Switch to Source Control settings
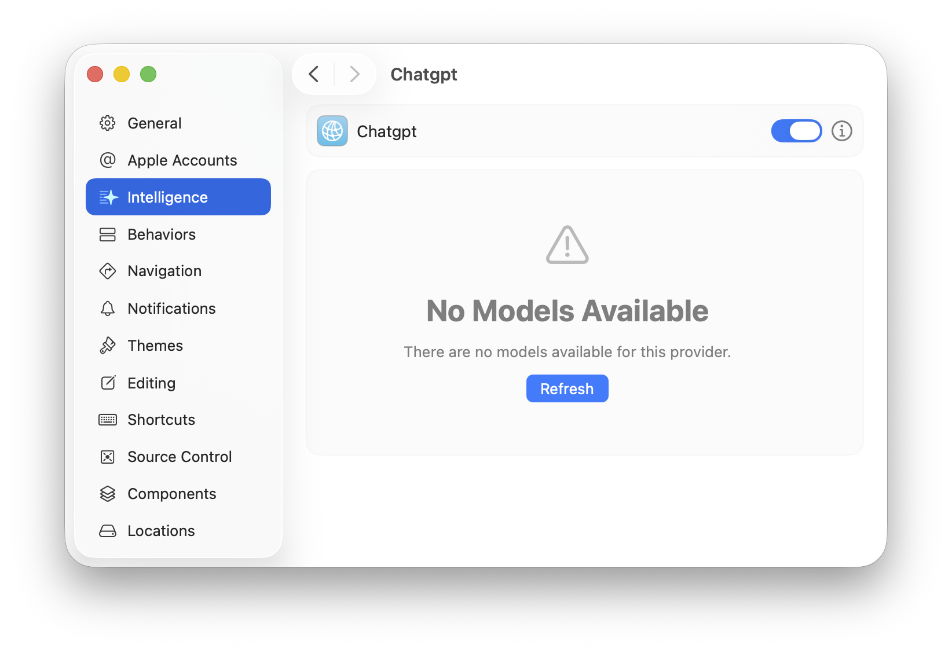Viewport: 952px width, 653px height. click(x=180, y=457)
